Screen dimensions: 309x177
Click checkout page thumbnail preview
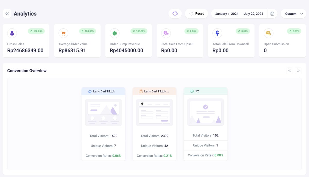pyautogui.click(x=154, y=112)
